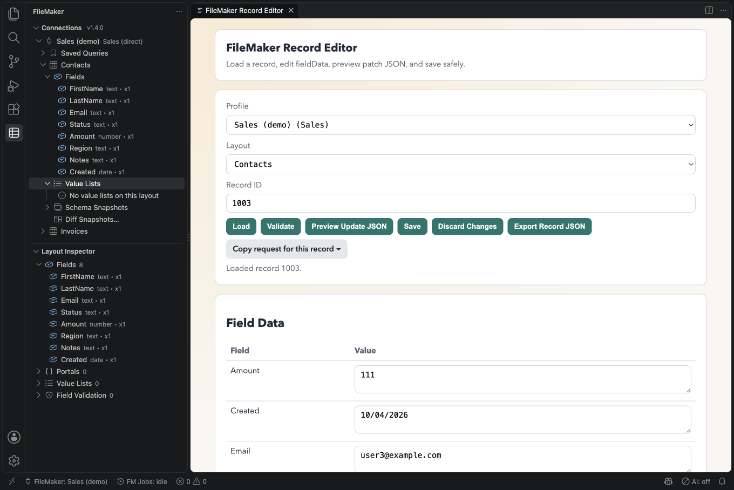Expand the Invoices layout node

coord(44,231)
